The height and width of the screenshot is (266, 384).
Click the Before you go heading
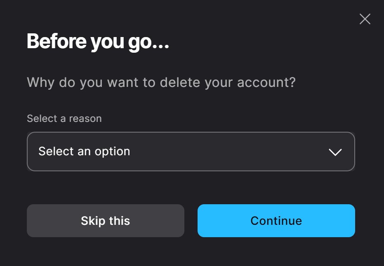(x=98, y=42)
